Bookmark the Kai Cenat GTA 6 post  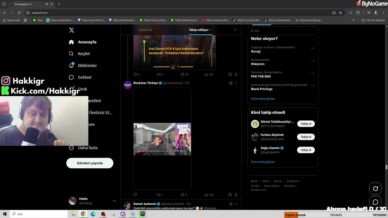(x=230, y=74)
